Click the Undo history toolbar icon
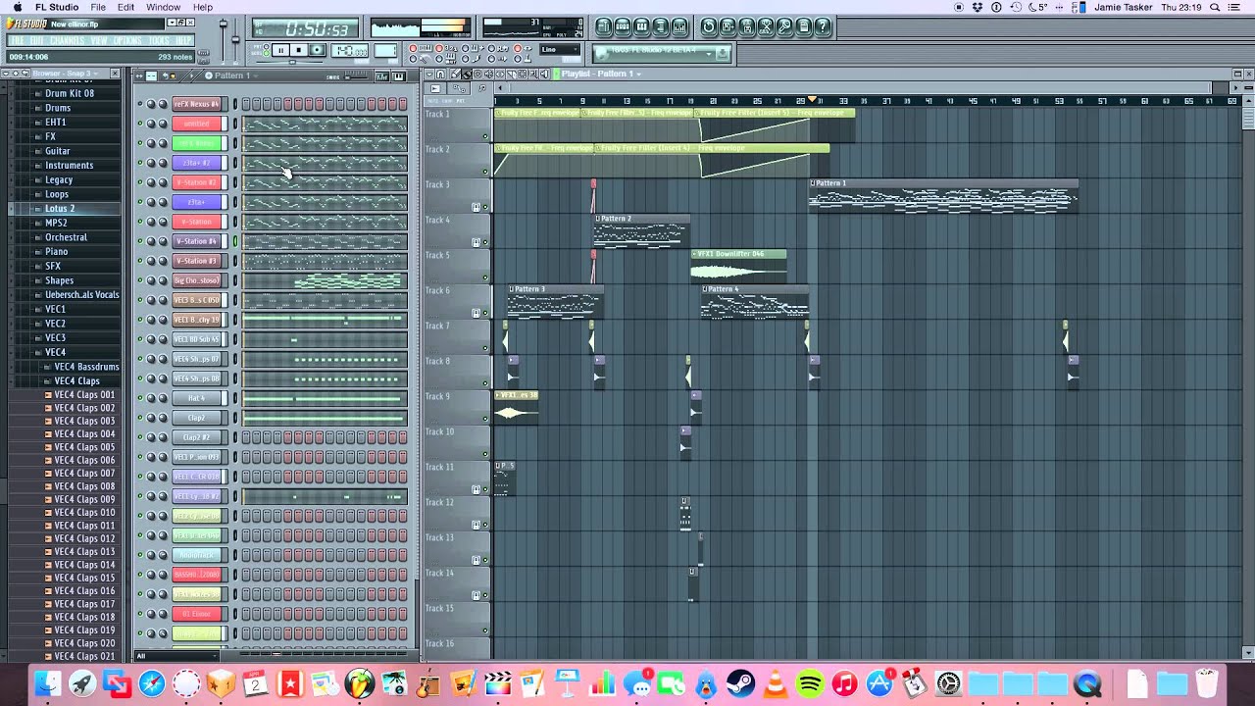Viewport: 1255px width, 706px height. (709, 26)
